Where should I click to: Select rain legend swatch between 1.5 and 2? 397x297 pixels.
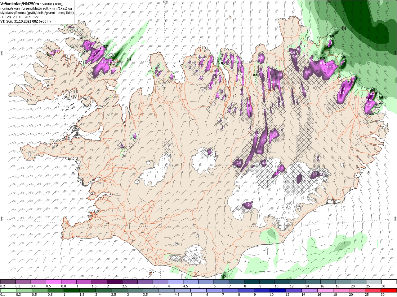87,291
